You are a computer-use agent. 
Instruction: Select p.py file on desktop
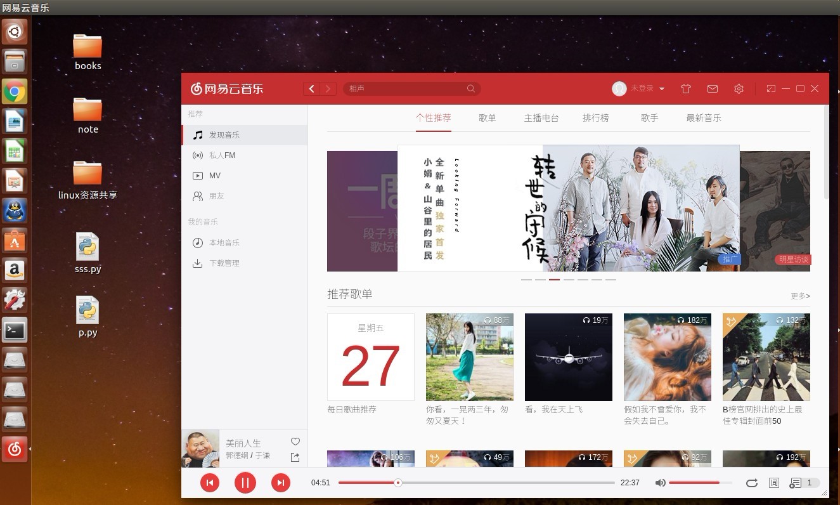87,317
